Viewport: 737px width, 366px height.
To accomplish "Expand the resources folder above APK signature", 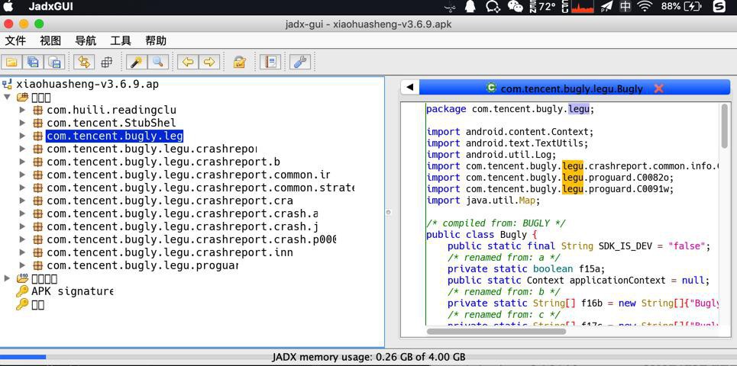I will coord(7,279).
